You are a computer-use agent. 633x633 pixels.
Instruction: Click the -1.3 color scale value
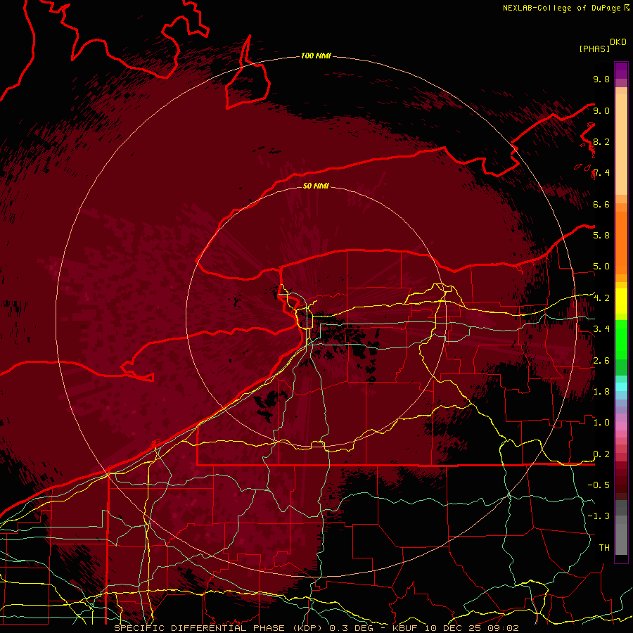pyautogui.click(x=599, y=516)
